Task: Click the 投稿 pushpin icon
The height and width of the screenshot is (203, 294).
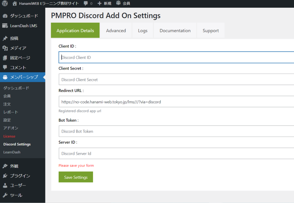Action: pyautogui.click(x=5, y=38)
